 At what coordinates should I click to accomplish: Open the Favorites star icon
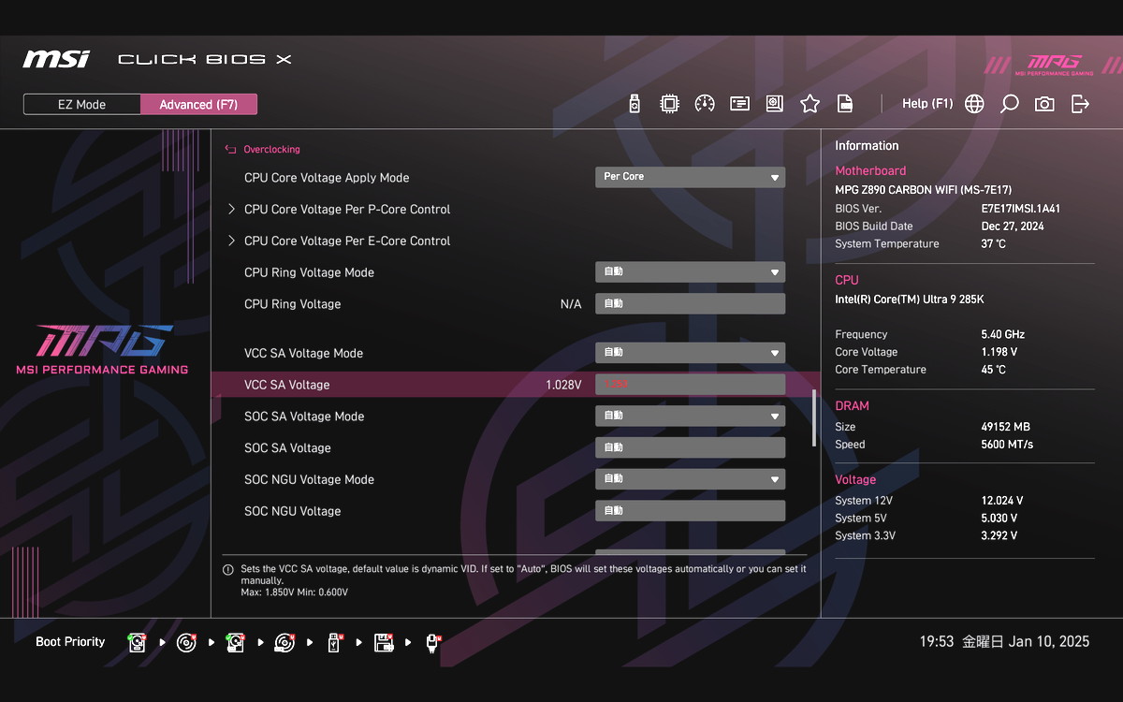810,104
